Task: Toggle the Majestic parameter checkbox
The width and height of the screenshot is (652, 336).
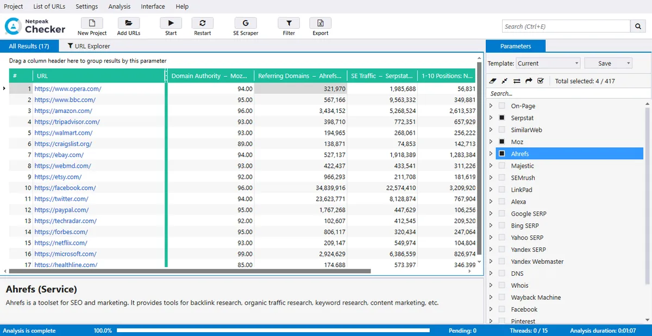Action: 501,166
